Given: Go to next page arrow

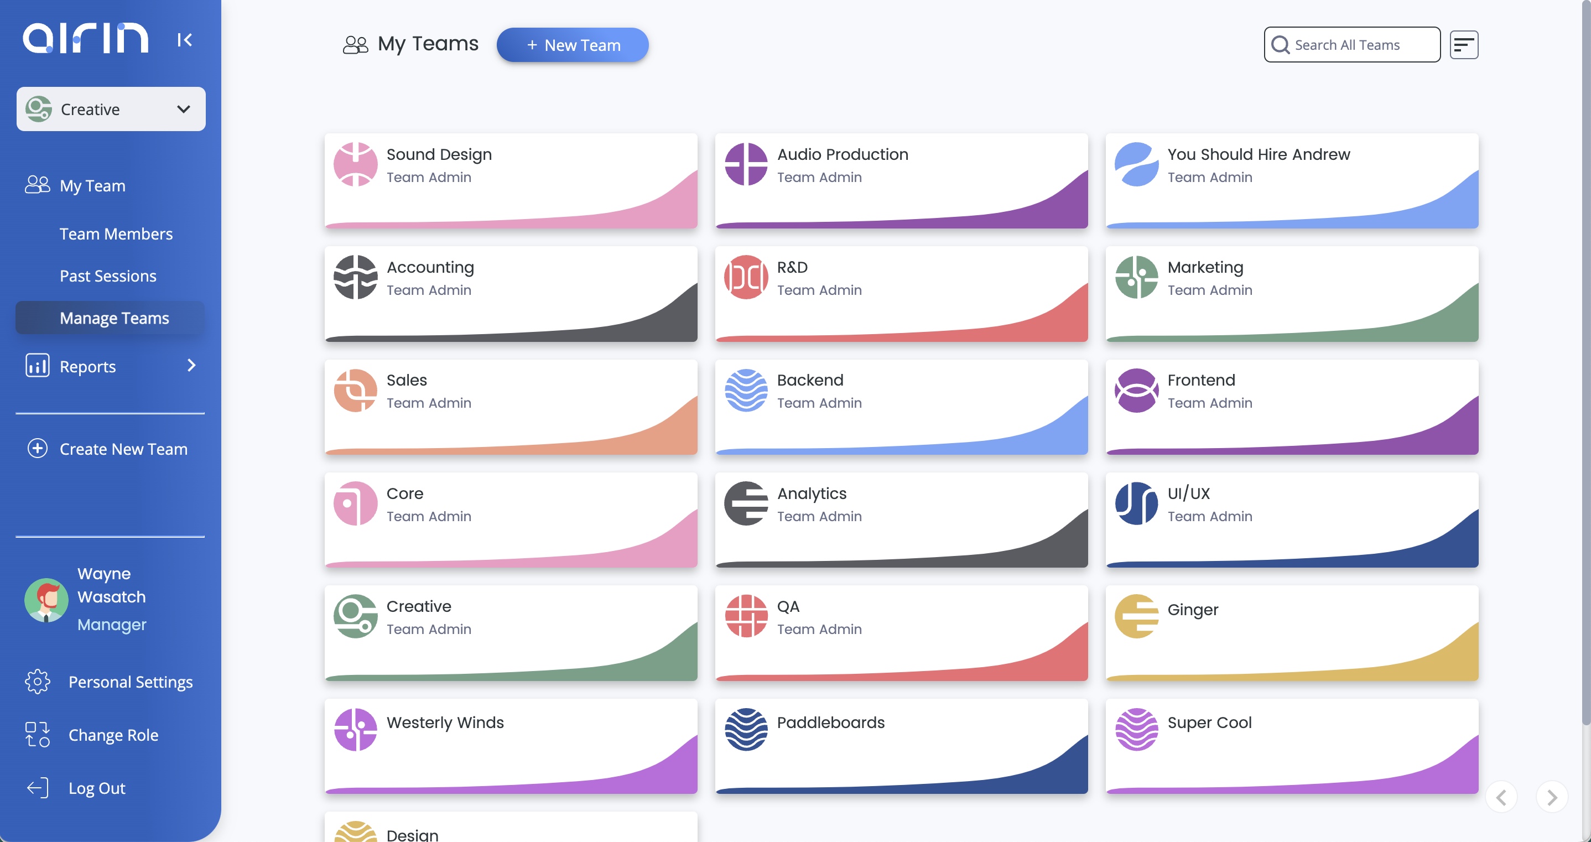Looking at the screenshot, I should [1552, 797].
